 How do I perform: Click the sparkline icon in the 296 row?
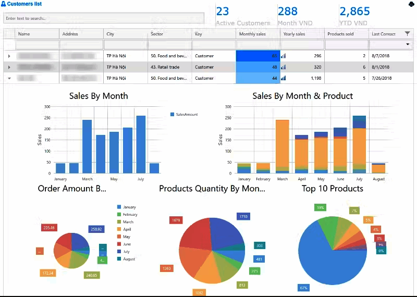(x=284, y=56)
